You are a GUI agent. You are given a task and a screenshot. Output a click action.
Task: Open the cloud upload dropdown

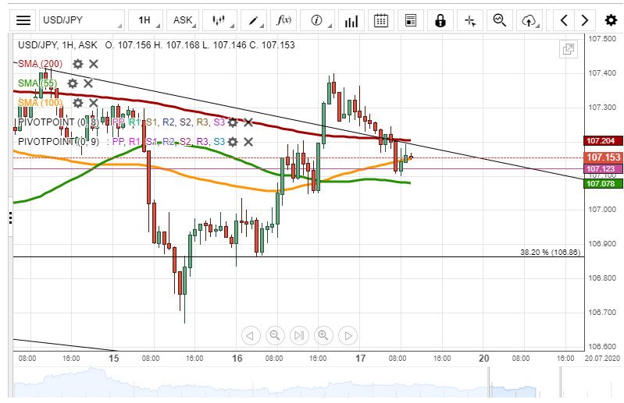pos(530,20)
